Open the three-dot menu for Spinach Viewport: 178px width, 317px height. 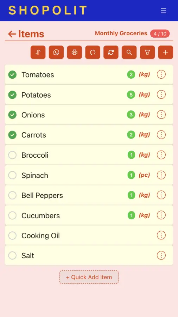click(x=161, y=175)
